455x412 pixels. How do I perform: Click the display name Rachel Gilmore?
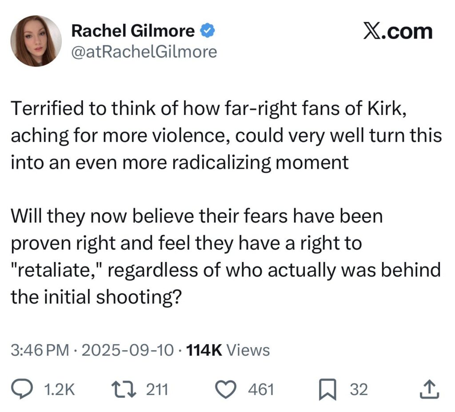133,31
